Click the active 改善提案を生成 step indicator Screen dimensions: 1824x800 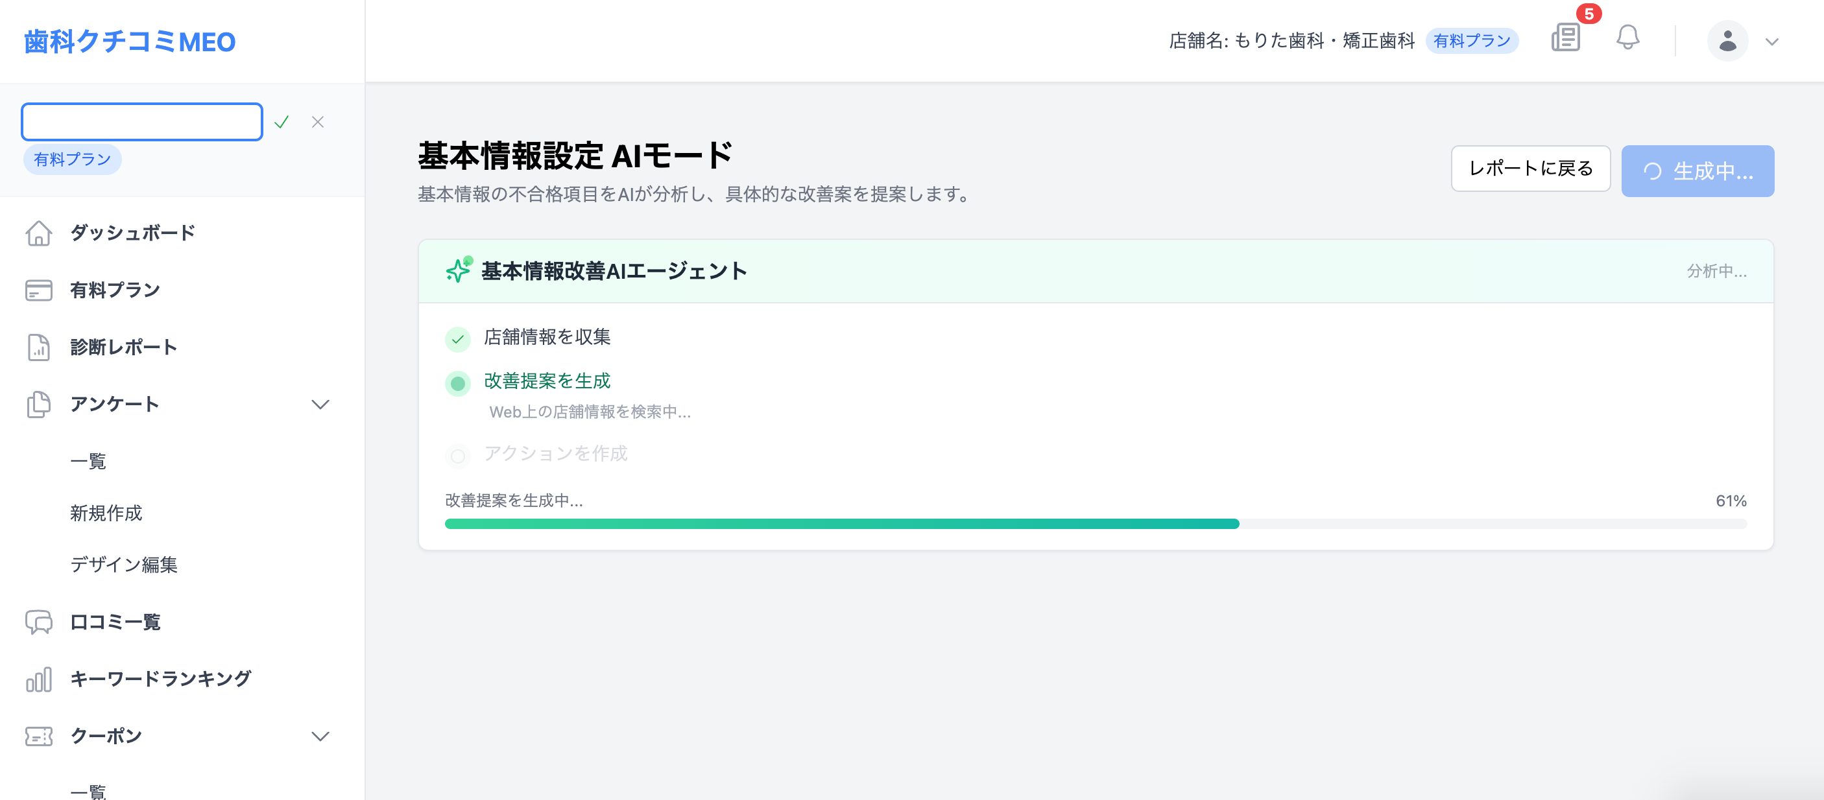pos(458,383)
